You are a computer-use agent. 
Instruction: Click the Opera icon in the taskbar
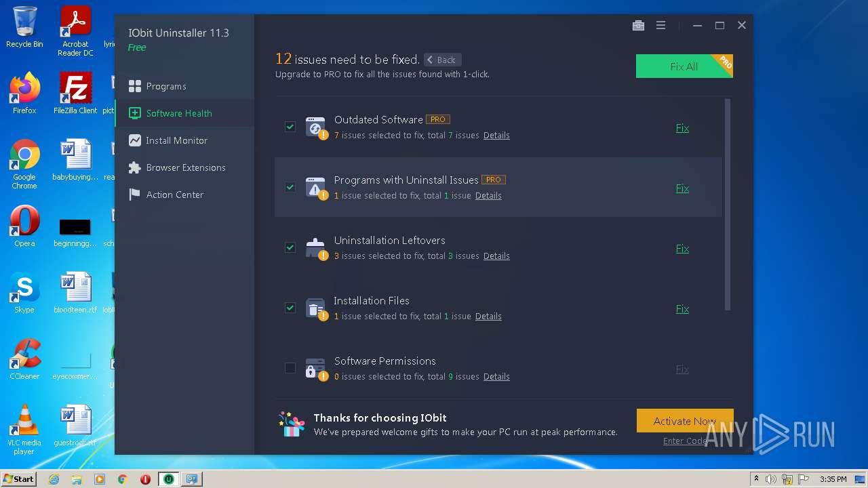click(145, 479)
